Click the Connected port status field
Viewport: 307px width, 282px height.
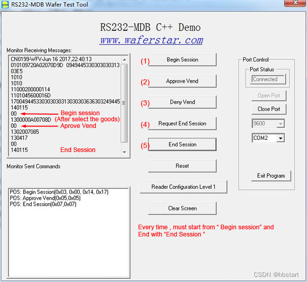268,79
